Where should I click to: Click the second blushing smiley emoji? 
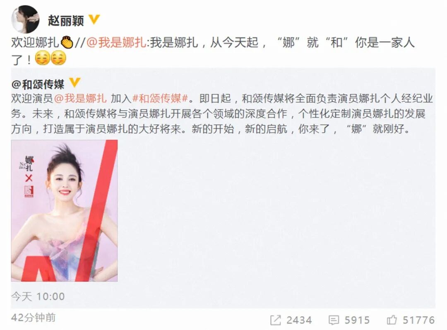(58, 58)
